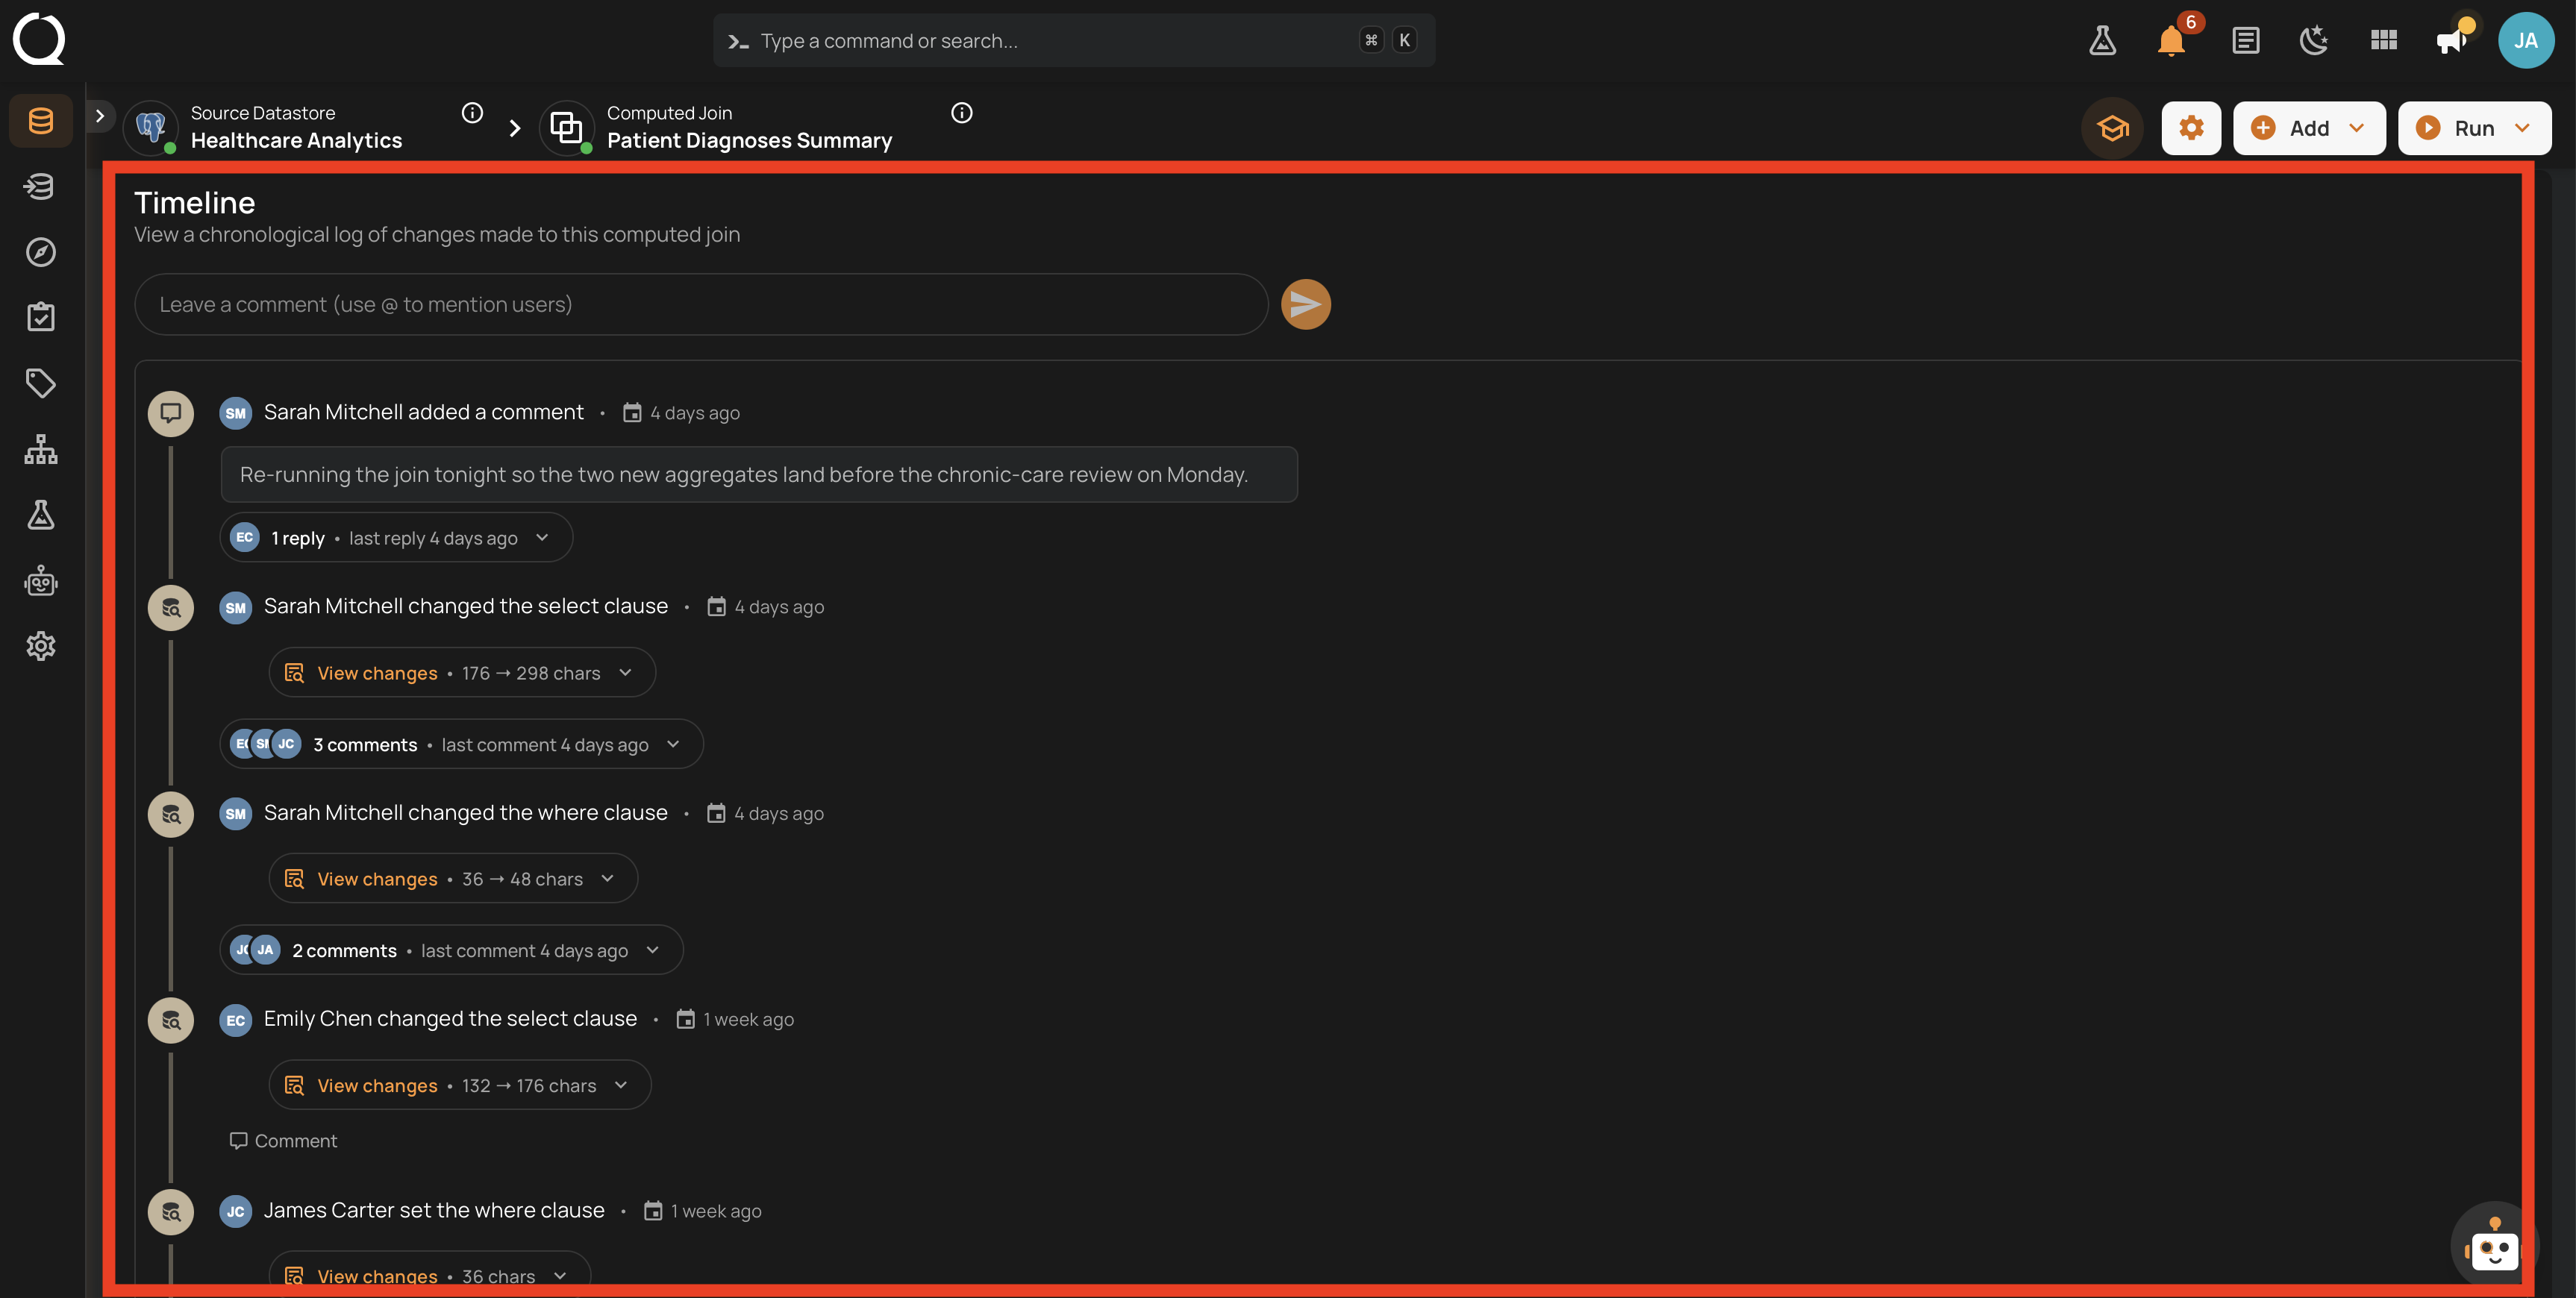Focus the command search bar
This screenshot has height=1298, width=2576.
(1074, 41)
